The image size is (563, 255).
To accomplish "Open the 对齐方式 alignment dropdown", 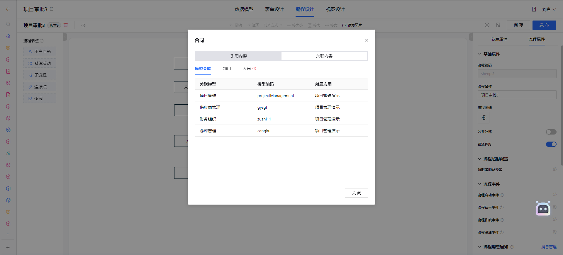I will pyautogui.click(x=273, y=25).
